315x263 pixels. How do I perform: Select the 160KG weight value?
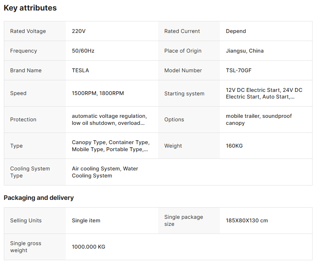click(x=234, y=146)
